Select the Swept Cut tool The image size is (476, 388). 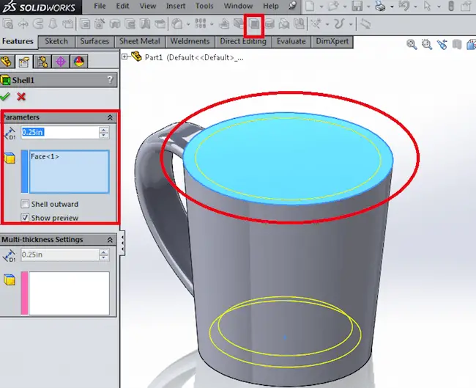[x=130, y=23]
